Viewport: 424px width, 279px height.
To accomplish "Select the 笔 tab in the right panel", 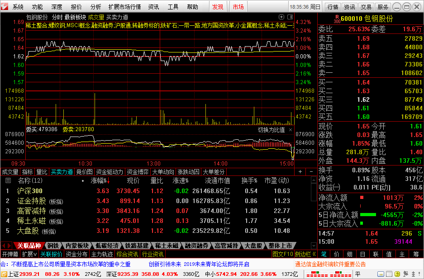I will pyautogui.click(x=324, y=254).
